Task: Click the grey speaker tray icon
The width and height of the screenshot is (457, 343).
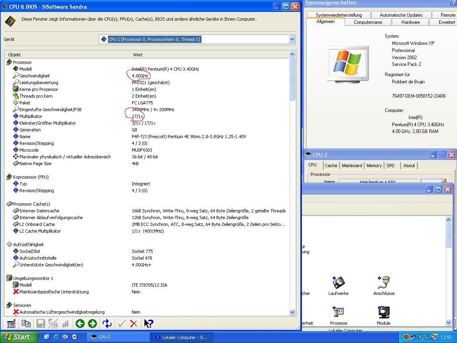Action: tap(420, 337)
